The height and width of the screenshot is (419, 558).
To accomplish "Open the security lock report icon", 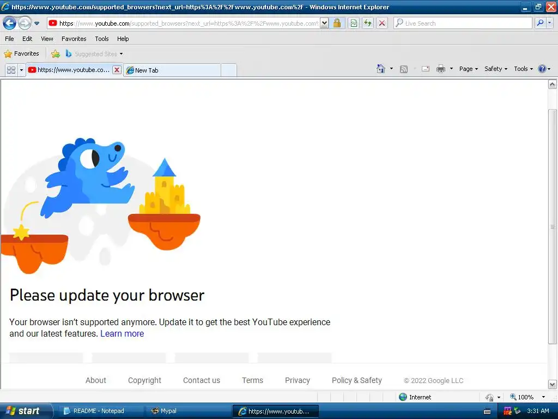I will coord(337,23).
